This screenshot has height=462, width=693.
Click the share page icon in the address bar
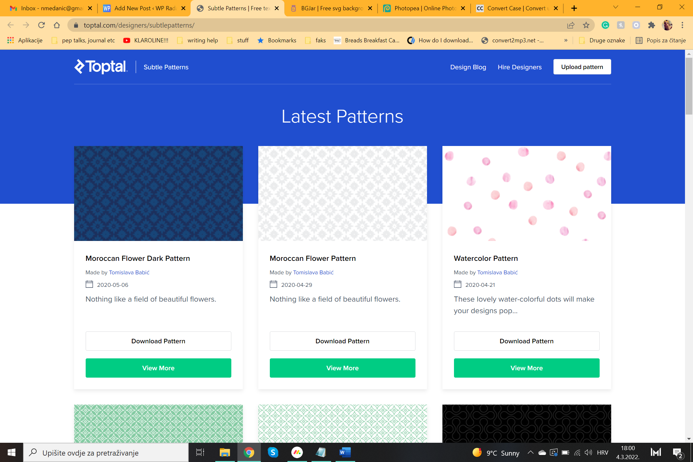tap(571, 25)
